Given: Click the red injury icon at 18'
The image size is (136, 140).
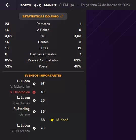Looking at the screenshot, I should click(34, 92).
